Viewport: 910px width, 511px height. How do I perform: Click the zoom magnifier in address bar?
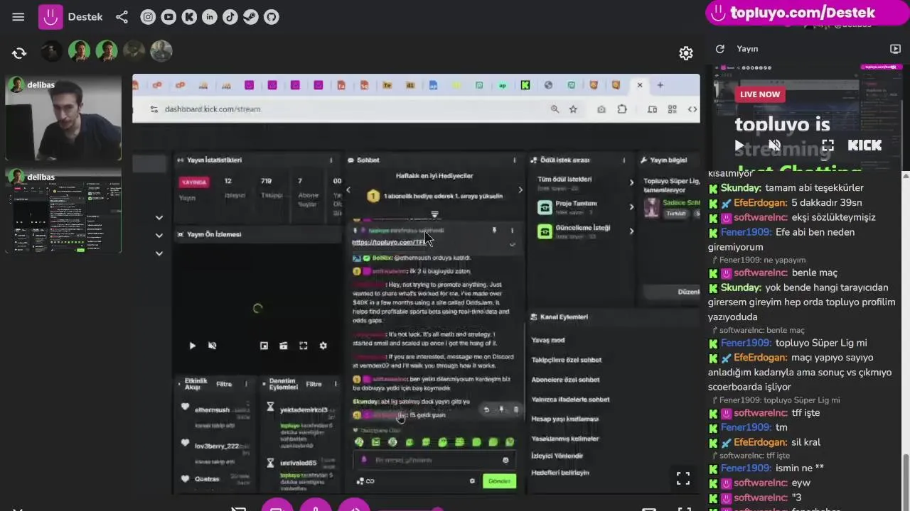pos(555,109)
